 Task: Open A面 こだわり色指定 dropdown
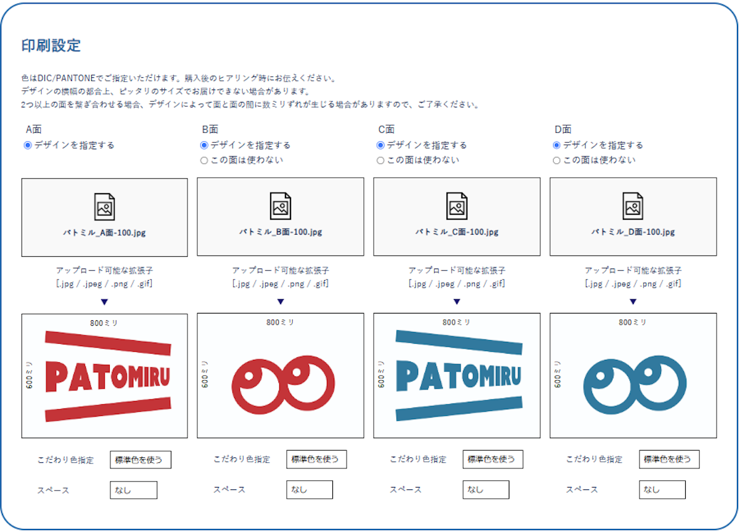(x=141, y=460)
